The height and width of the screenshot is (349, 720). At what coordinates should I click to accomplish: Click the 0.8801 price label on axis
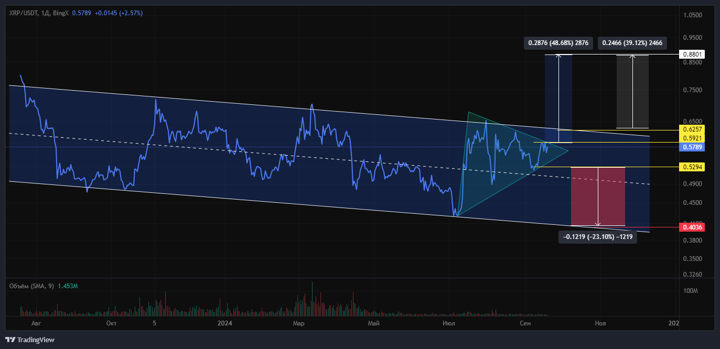(x=692, y=54)
